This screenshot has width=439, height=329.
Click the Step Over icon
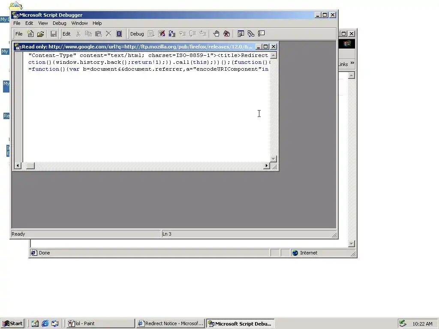click(193, 34)
